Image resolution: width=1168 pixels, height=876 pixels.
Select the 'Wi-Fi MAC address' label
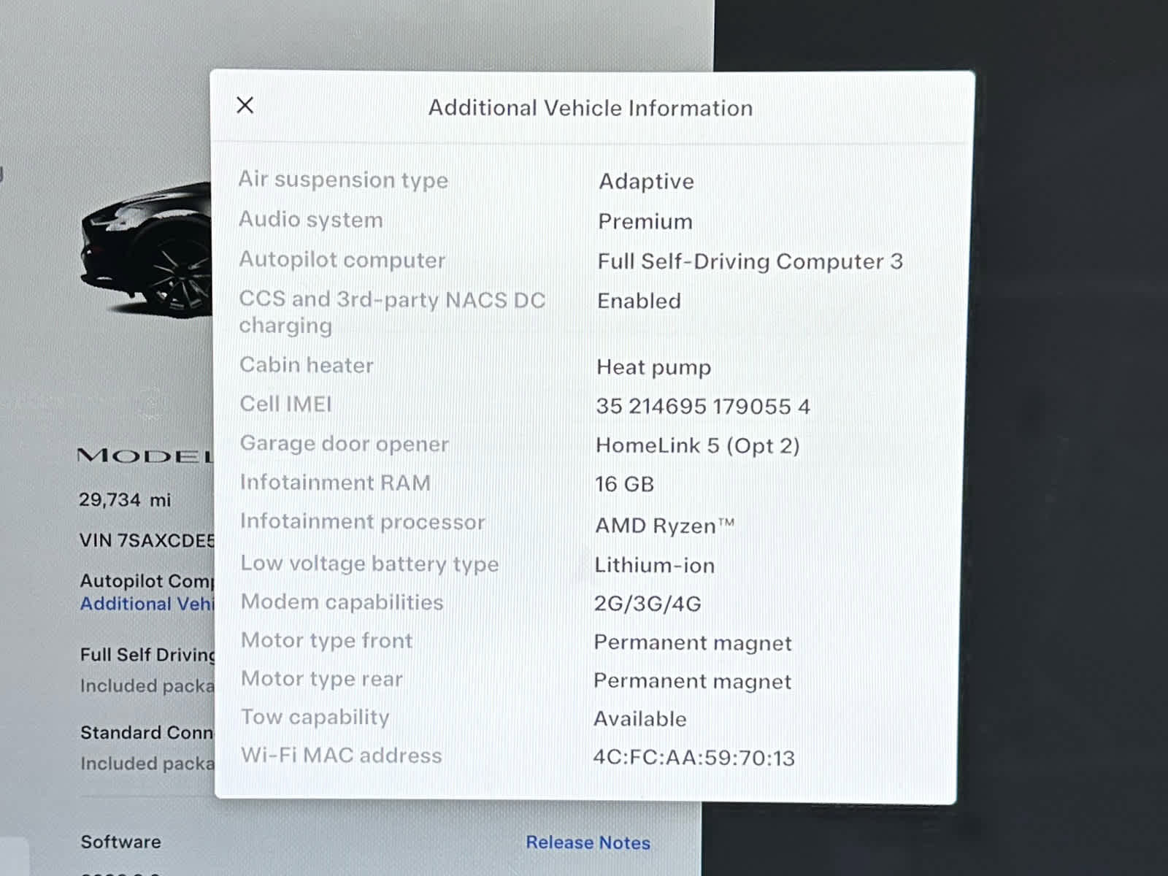tap(341, 756)
